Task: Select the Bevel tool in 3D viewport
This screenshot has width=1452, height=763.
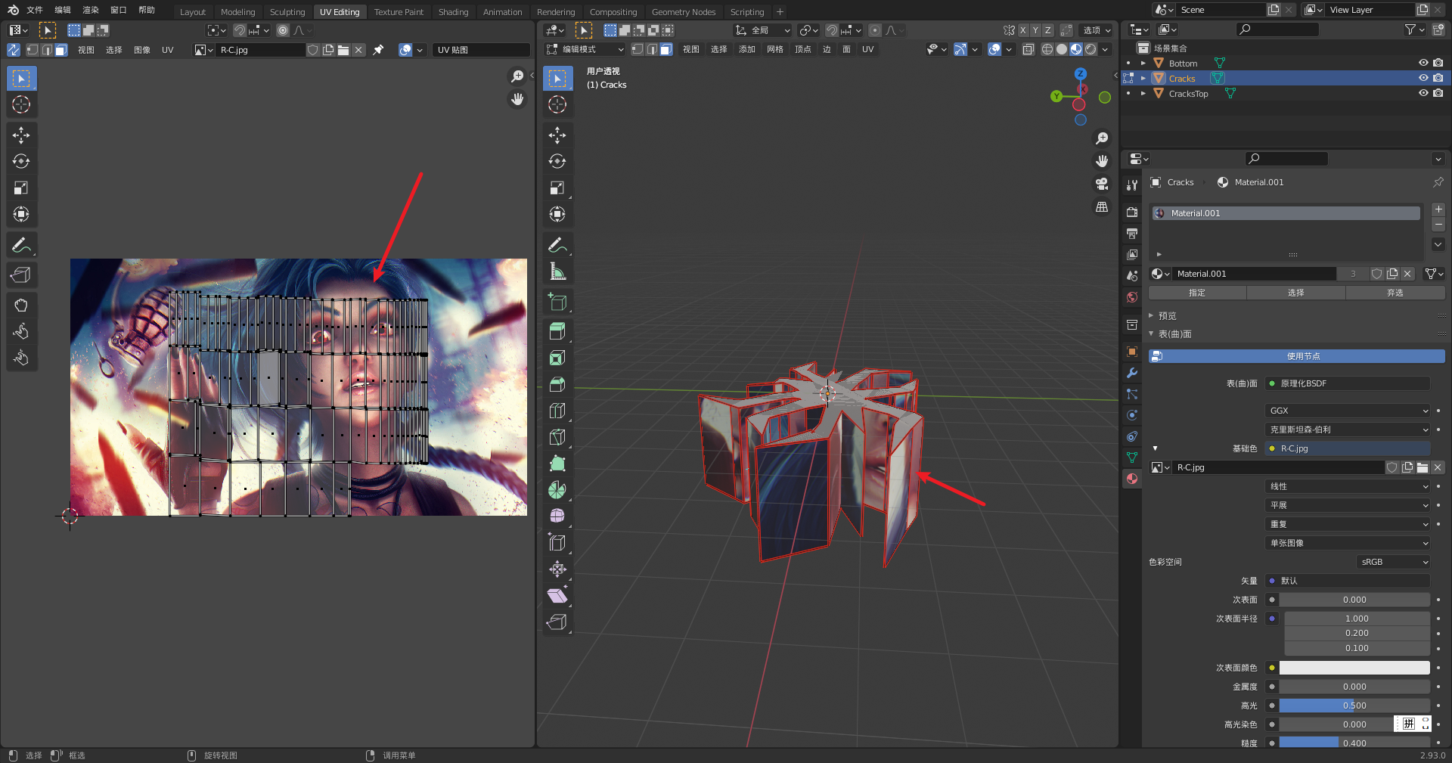Action: click(557, 384)
